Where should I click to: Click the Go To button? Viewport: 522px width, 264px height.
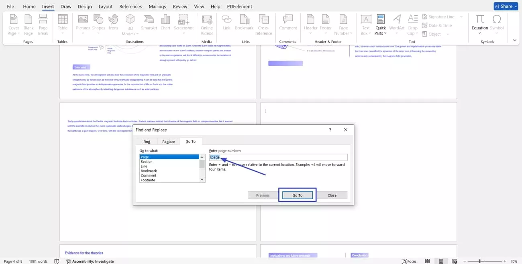(x=297, y=195)
